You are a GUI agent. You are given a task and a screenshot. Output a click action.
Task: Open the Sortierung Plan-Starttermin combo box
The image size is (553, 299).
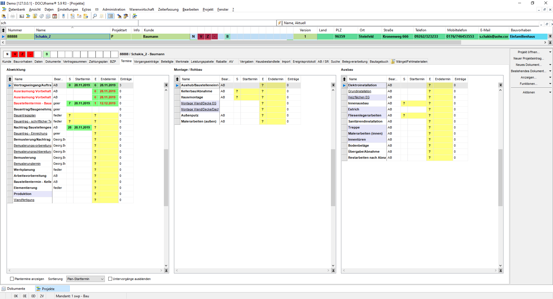(x=86, y=279)
